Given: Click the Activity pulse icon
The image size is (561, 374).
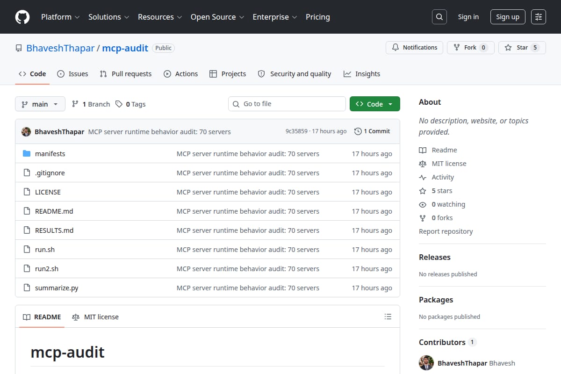Looking at the screenshot, I should (x=423, y=177).
